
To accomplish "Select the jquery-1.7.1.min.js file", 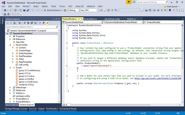I will coord(27,76).
